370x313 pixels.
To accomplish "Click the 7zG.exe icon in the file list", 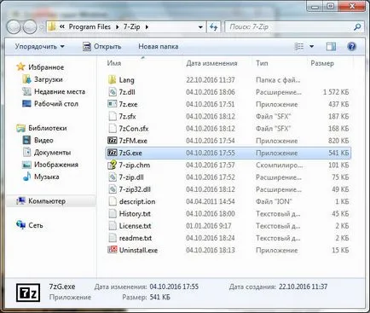I will pos(113,153).
